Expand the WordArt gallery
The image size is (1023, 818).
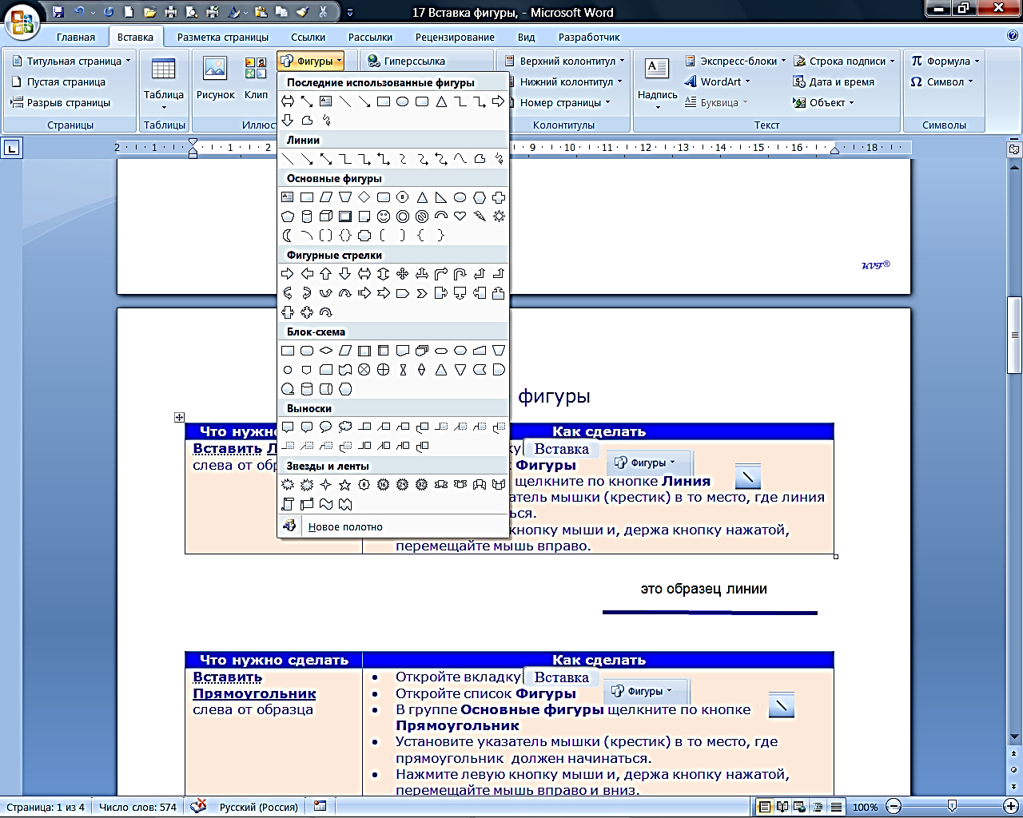pos(717,81)
